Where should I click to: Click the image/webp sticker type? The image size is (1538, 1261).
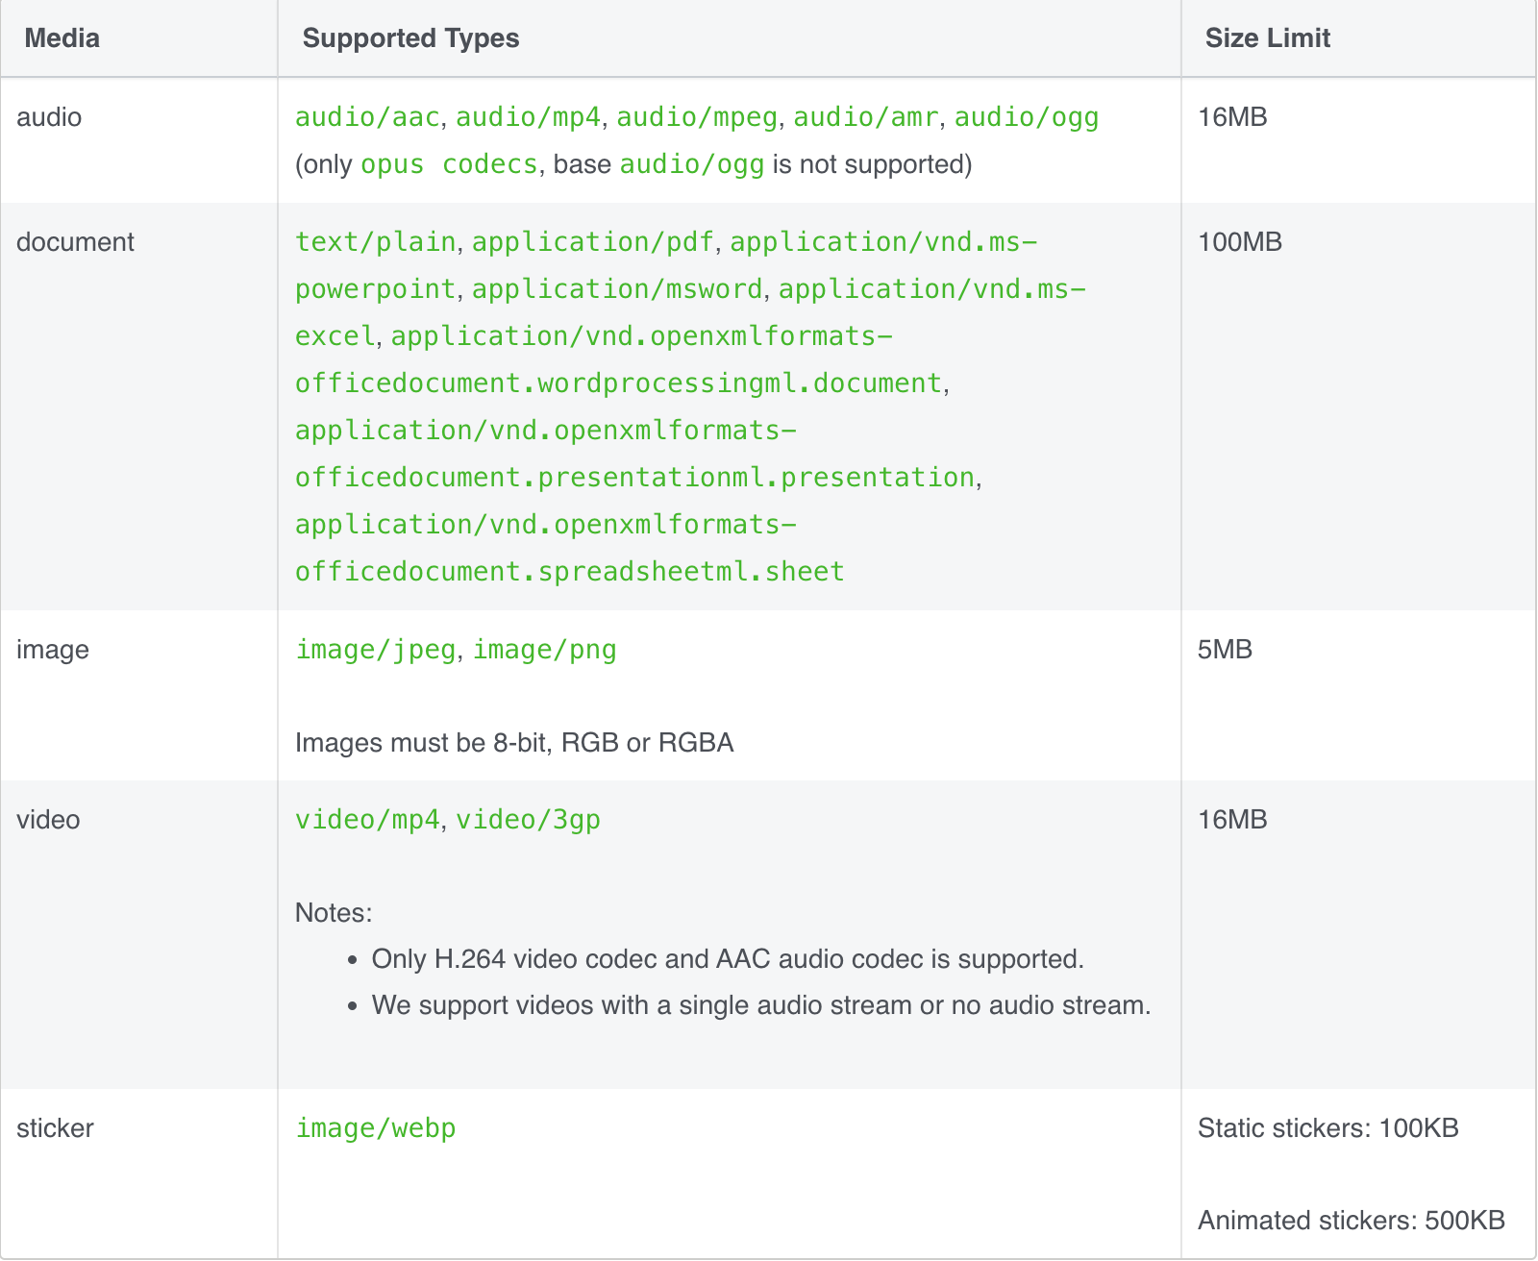point(375,1128)
